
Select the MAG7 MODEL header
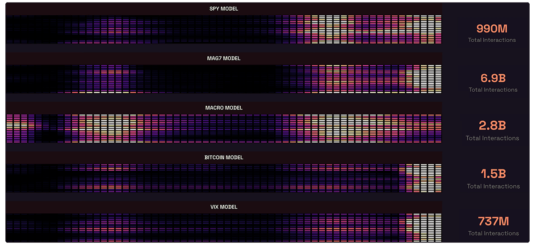[224, 58]
